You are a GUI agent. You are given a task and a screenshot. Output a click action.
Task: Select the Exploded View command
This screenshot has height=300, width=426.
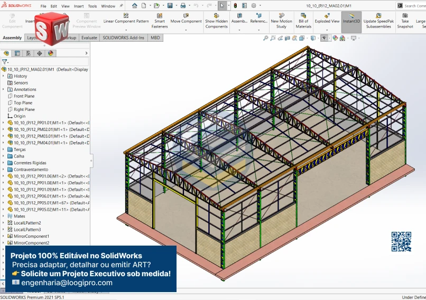coord(327,21)
